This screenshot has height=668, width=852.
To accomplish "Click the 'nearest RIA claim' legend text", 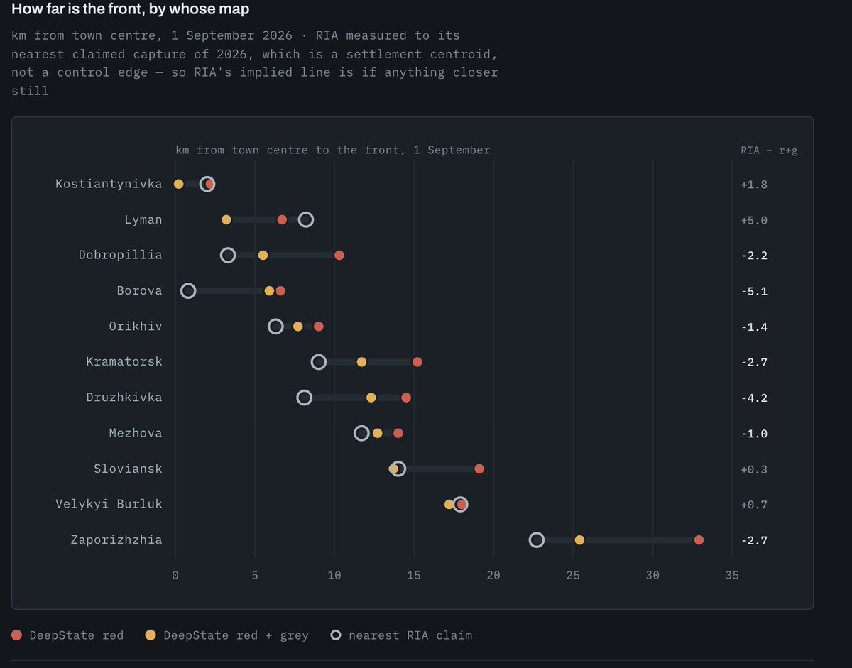I will pos(410,635).
